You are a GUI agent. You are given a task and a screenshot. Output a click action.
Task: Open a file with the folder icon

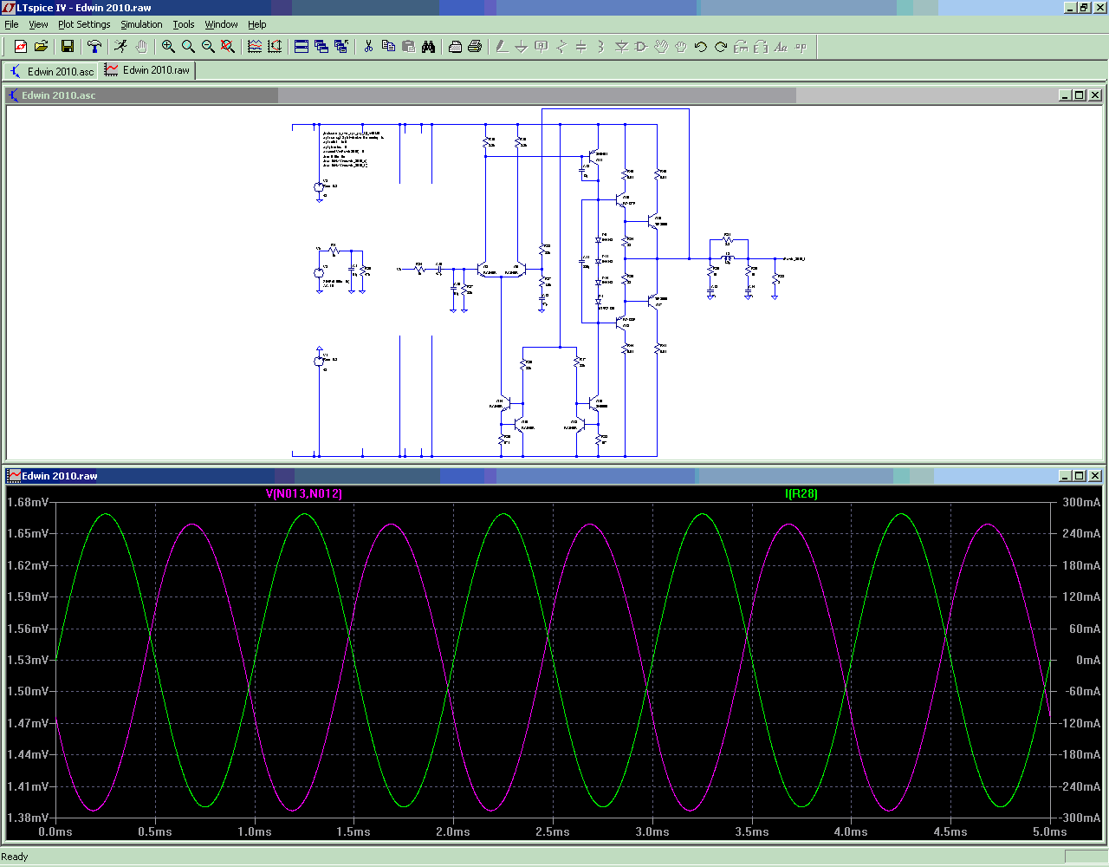[41, 47]
